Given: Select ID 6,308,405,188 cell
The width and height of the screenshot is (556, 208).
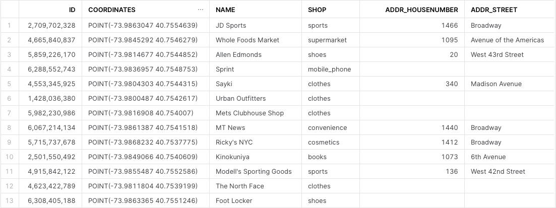Looking at the screenshot, I should (55, 200).
